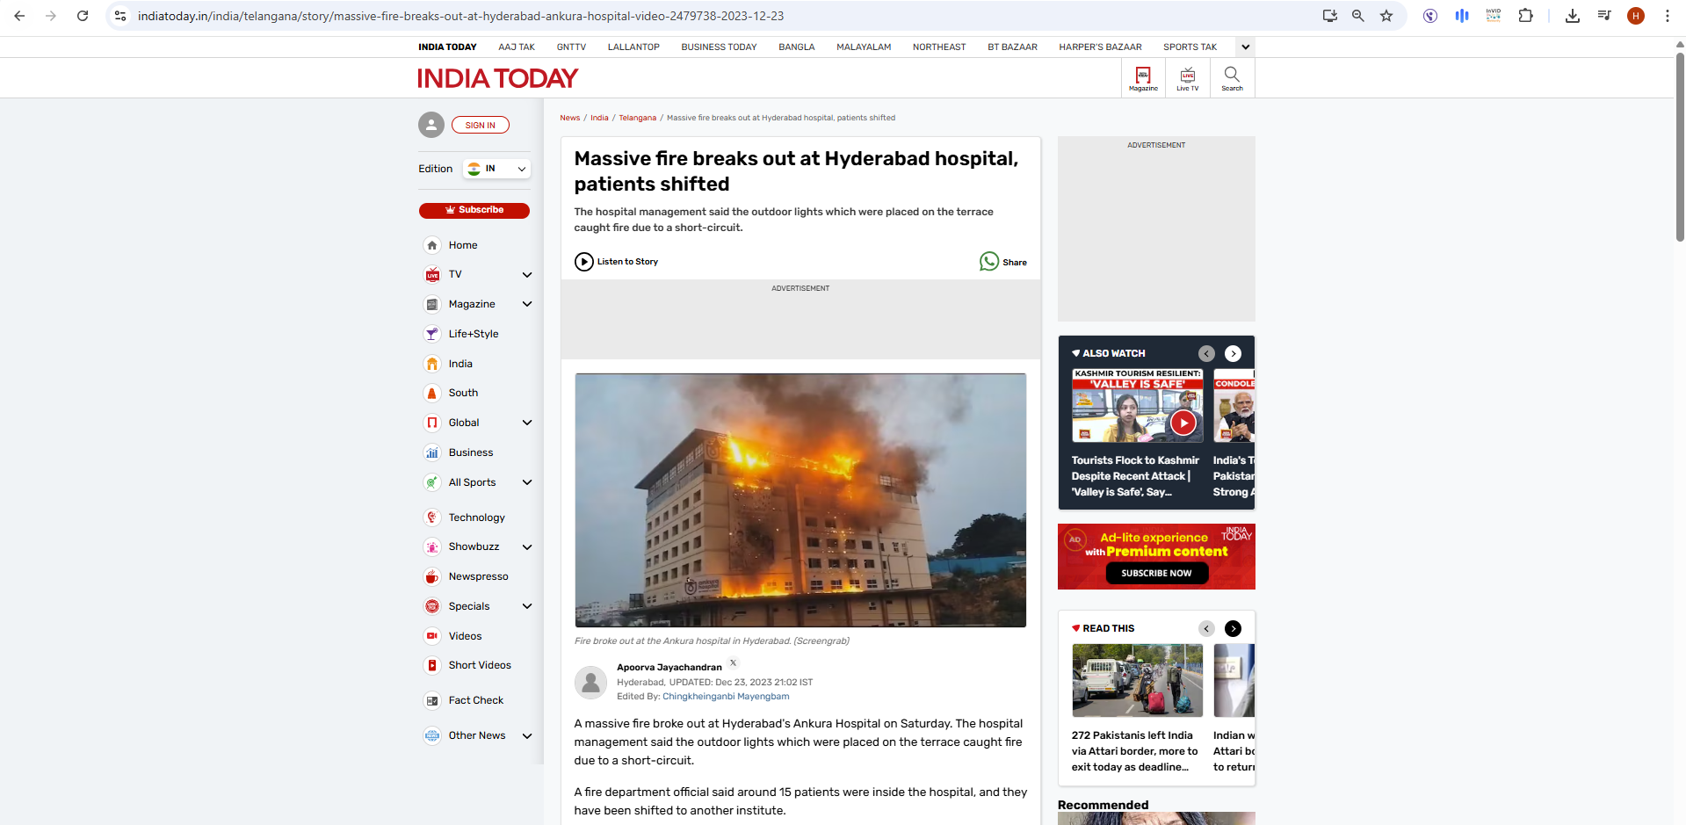Viewport: 1686px width, 825px height.
Task: Expand the TV submenu in sidebar
Action: pos(527,275)
